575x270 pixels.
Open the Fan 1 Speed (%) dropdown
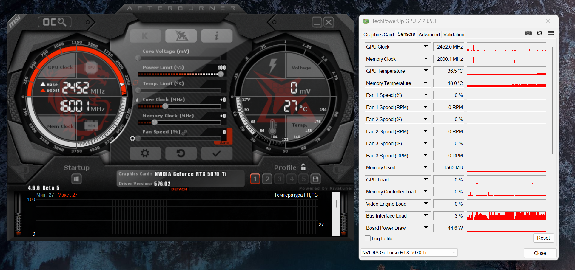point(426,95)
